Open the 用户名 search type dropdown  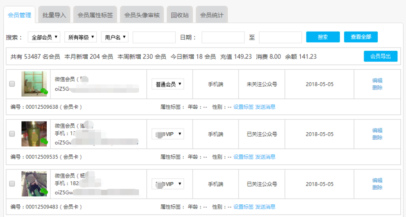tap(115, 37)
